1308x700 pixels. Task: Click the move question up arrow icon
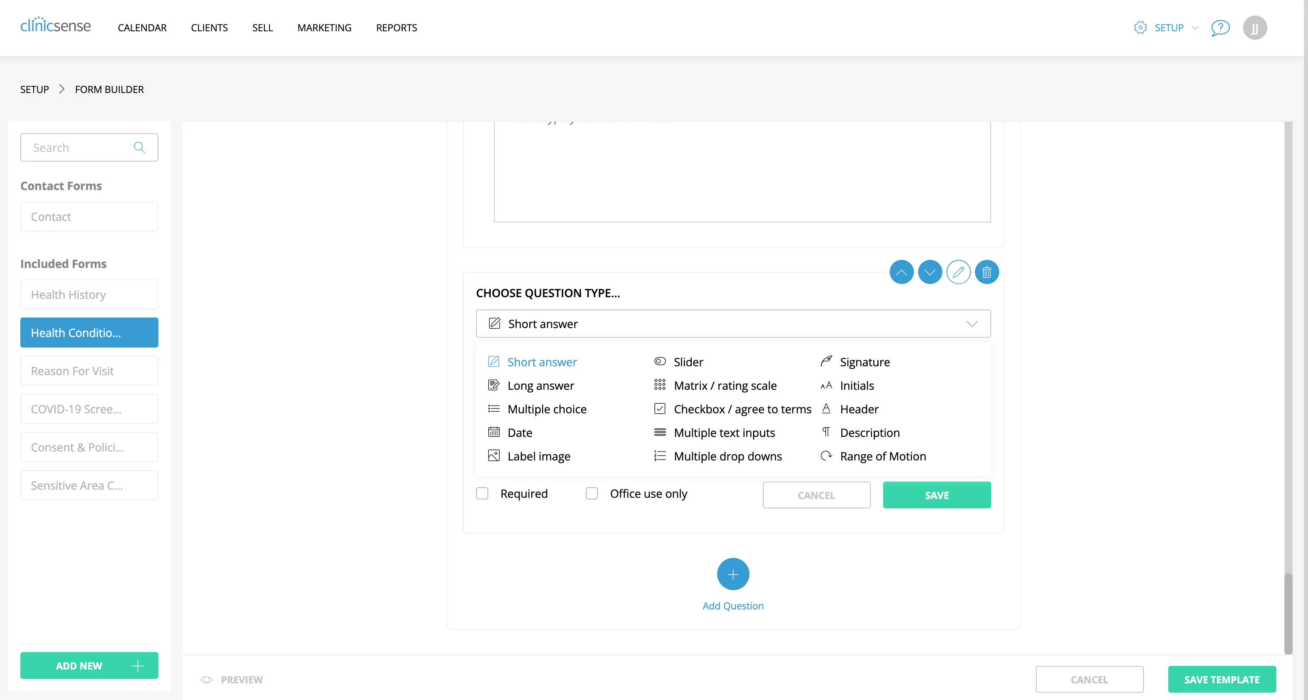[901, 272]
